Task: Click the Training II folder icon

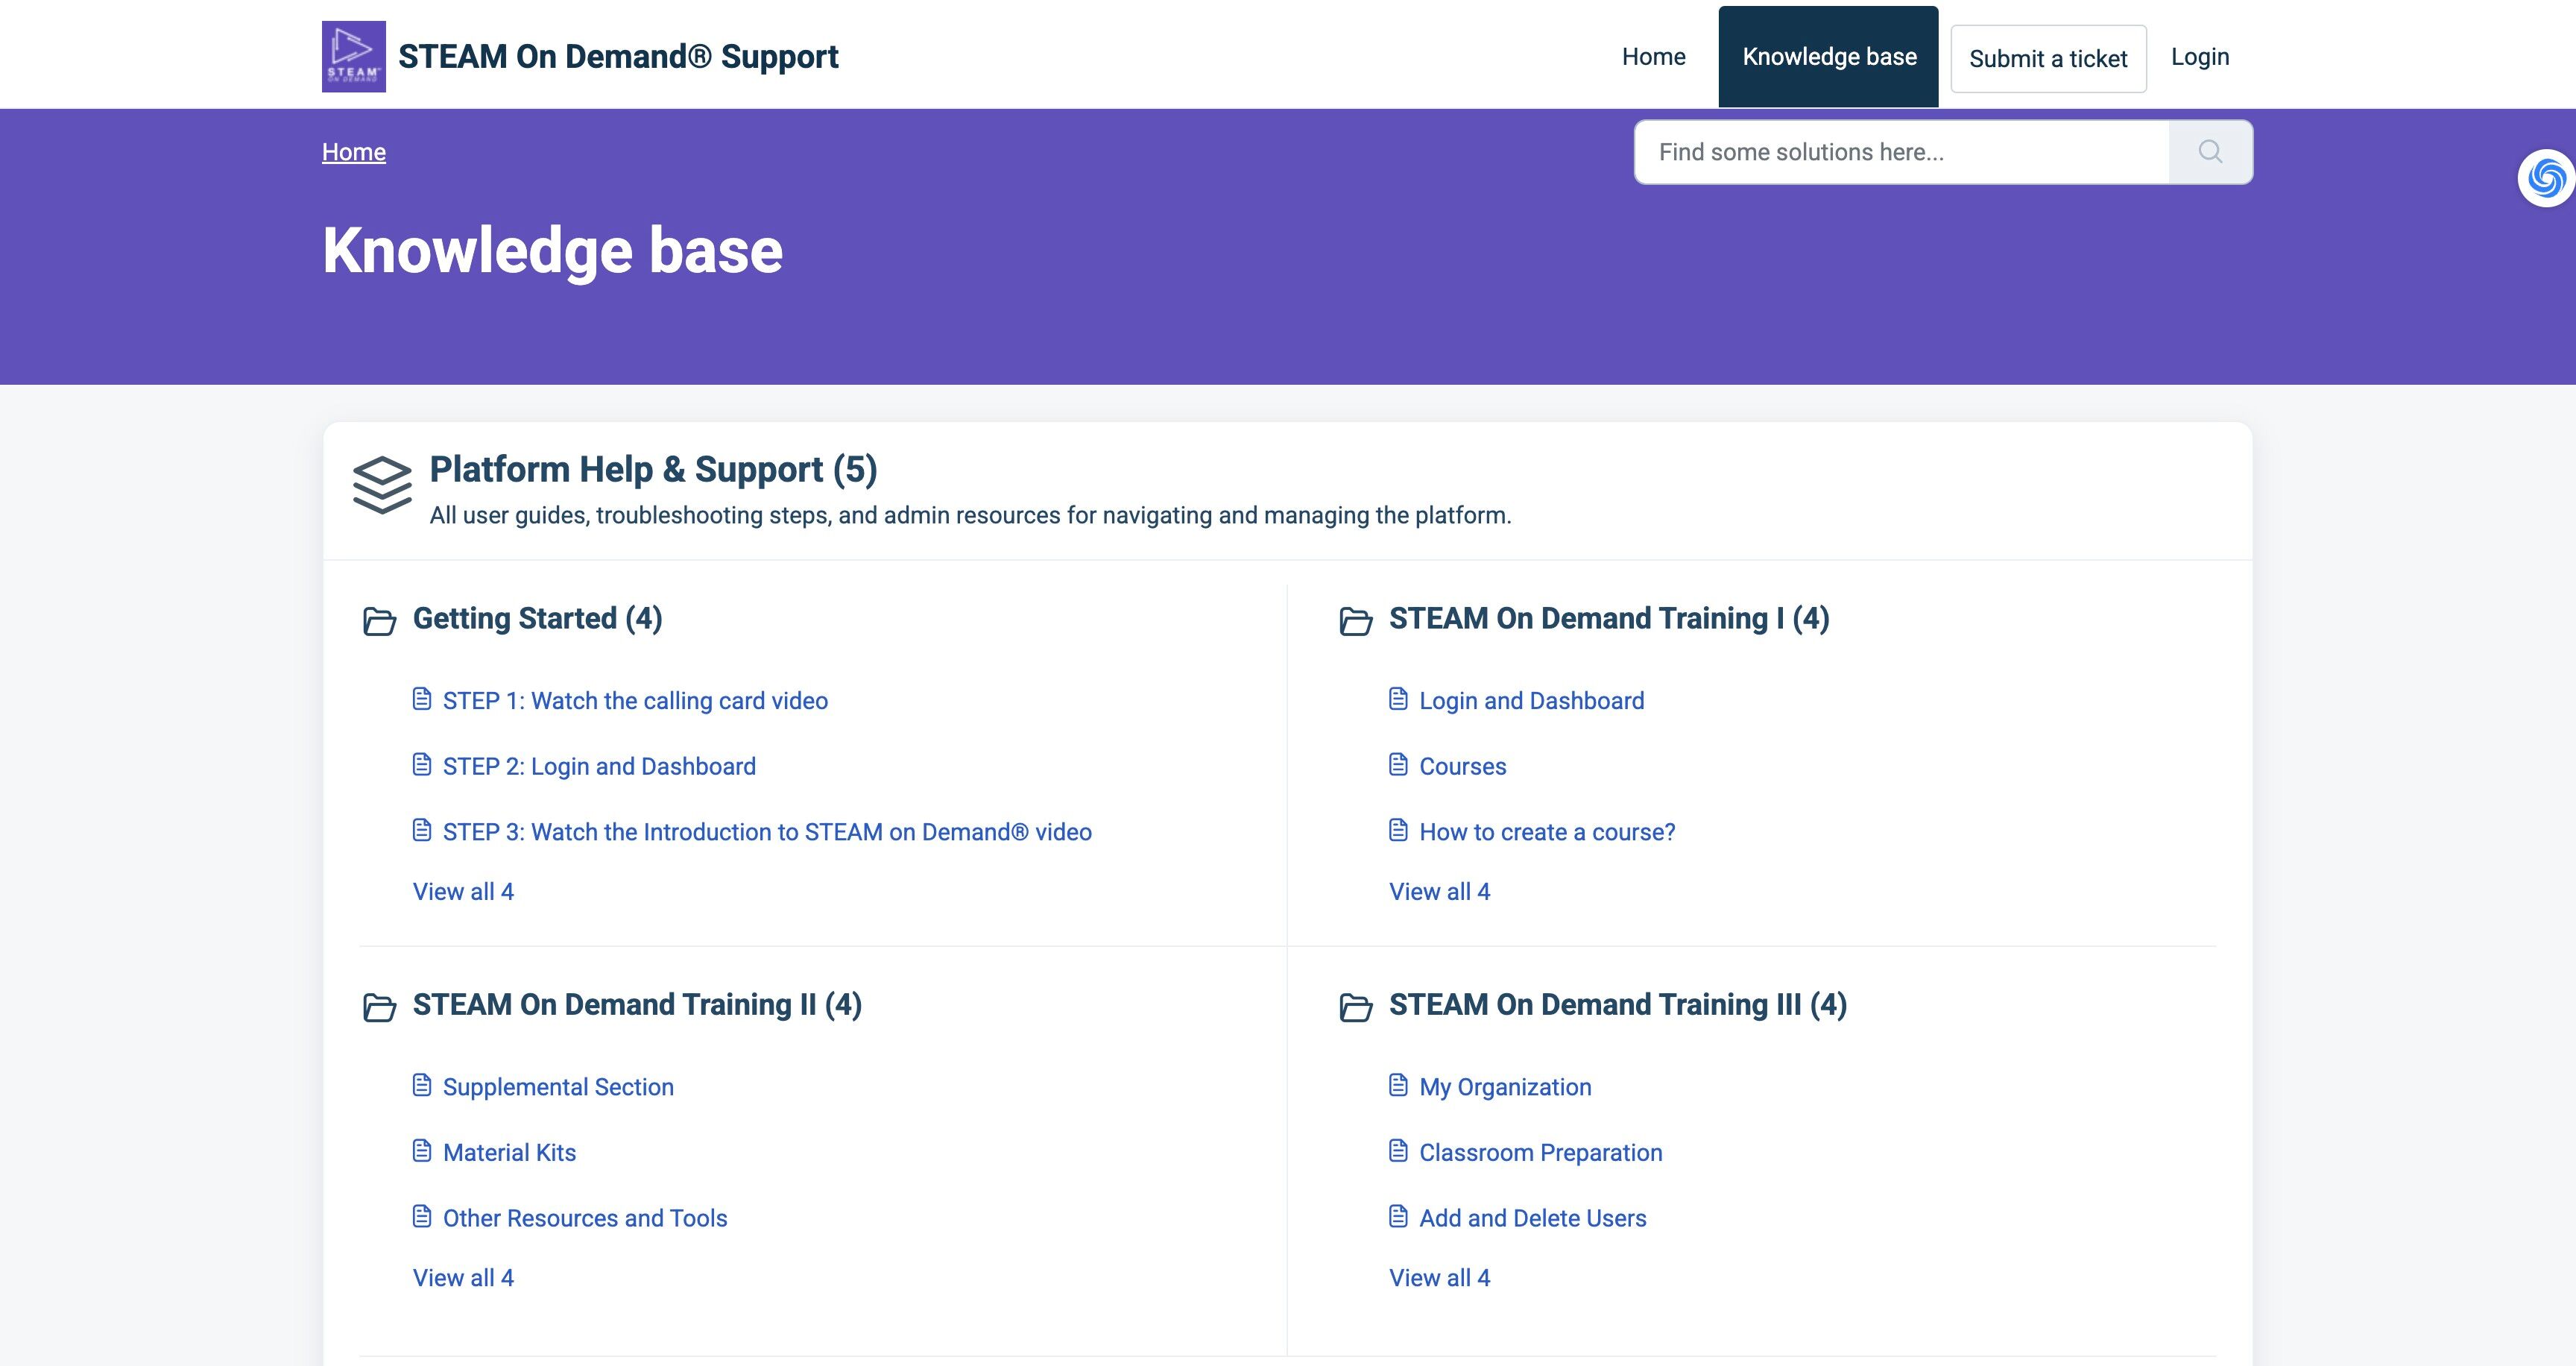Action: tap(379, 1007)
